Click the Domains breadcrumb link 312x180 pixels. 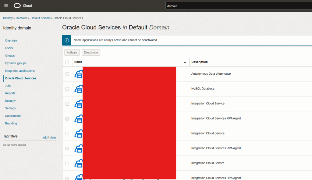pyautogui.click(x=22, y=18)
